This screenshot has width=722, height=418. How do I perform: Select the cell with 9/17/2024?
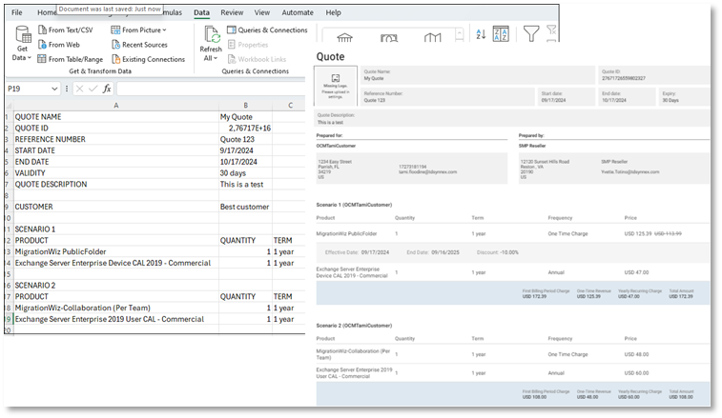(x=245, y=150)
